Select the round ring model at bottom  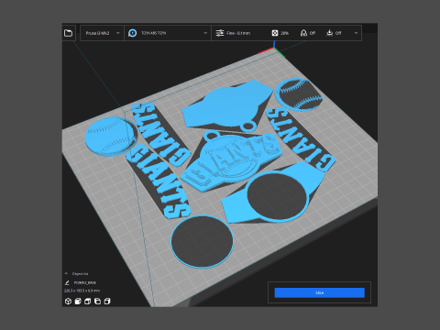[202, 241]
